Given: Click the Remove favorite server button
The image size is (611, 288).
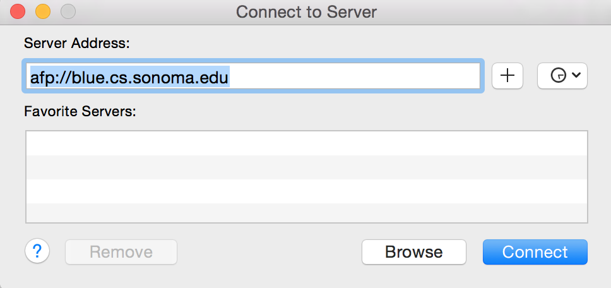Looking at the screenshot, I should coord(121,252).
